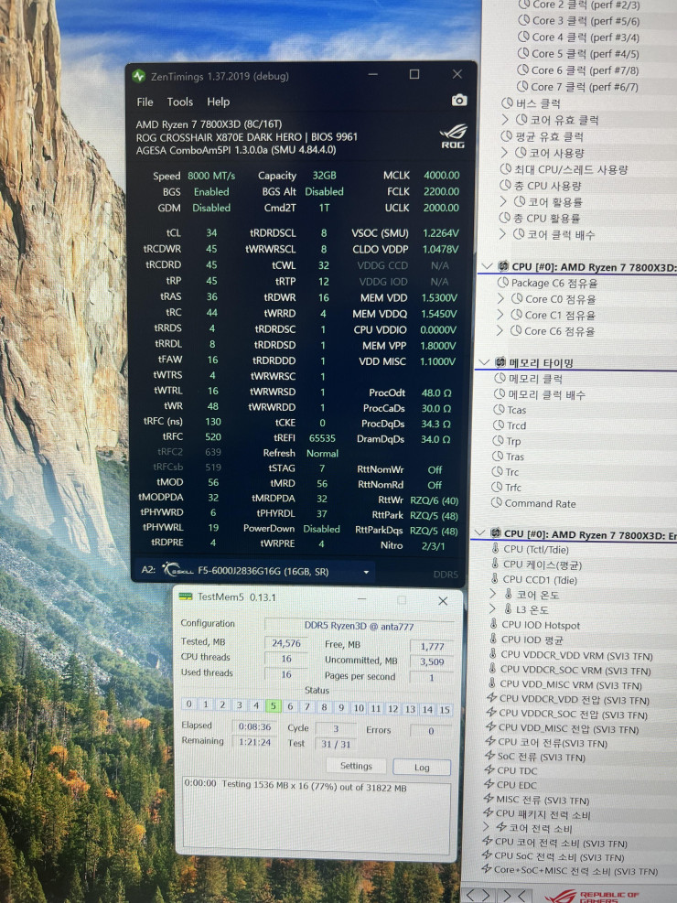Collapse the 메모리 타이밍 section

pos(484,362)
